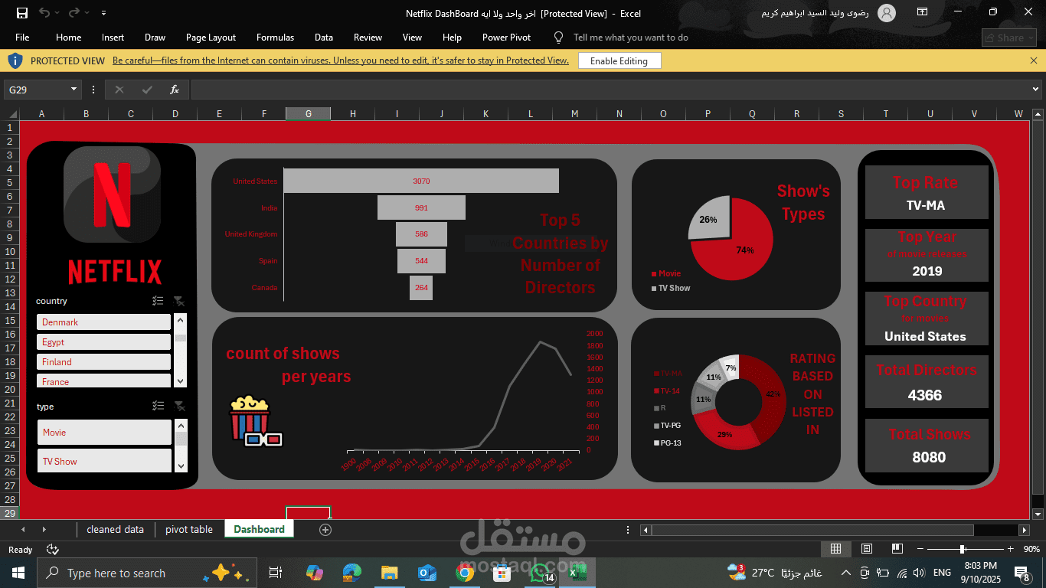Save the workbook using the floppy disk icon

tap(22, 13)
